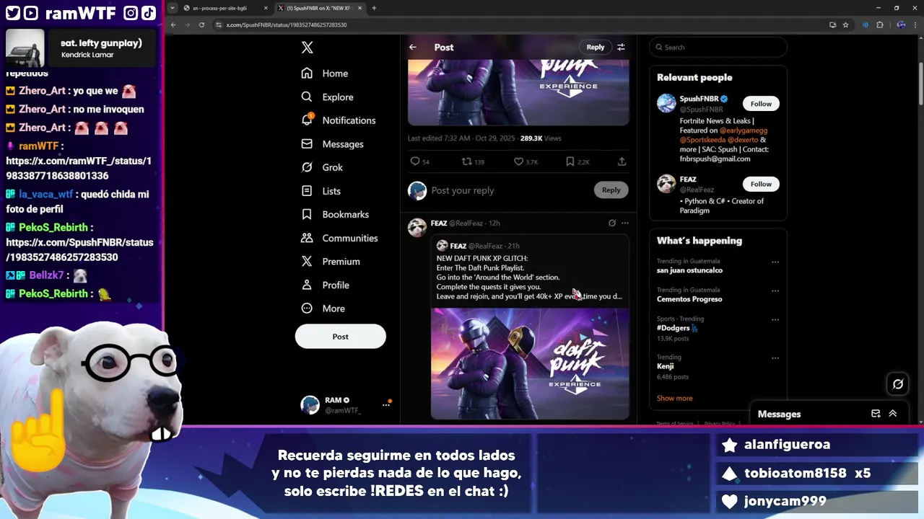Open Grok floating button
The width and height of the screenshot is (924, 519).
898,384
